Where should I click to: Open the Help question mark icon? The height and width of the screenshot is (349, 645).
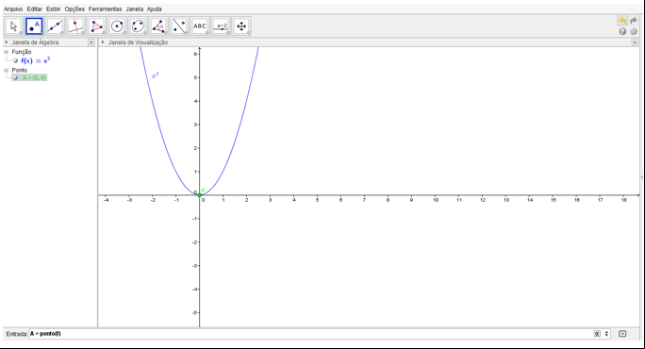point(622,31)
